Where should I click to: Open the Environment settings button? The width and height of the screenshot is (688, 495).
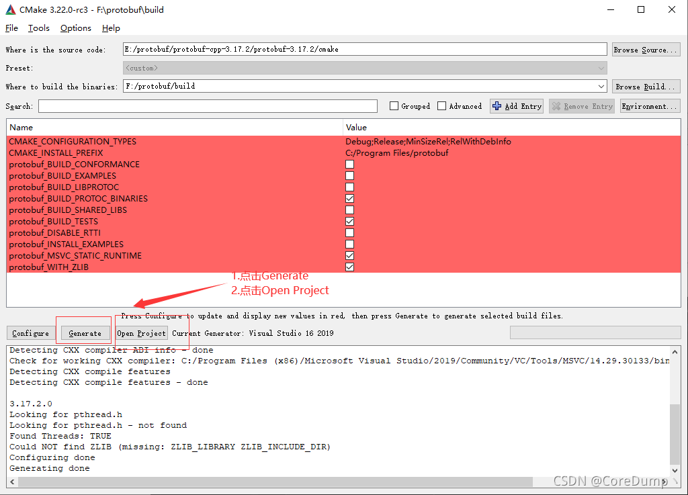coord(650,106)
